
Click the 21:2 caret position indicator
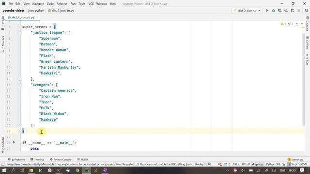coord(227,164)
